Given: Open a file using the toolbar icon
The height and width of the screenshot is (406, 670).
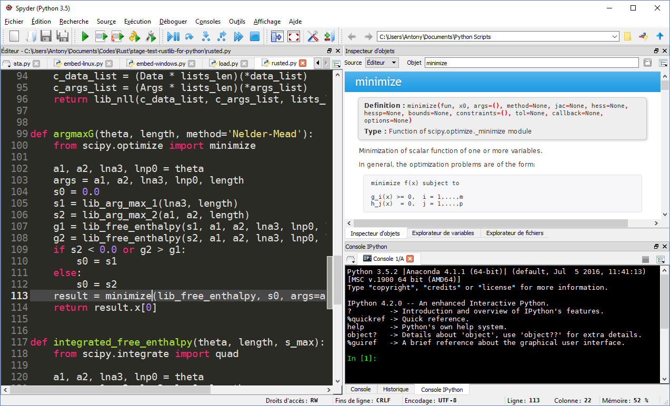Looking at the screenshot, I should coord(31,36).
